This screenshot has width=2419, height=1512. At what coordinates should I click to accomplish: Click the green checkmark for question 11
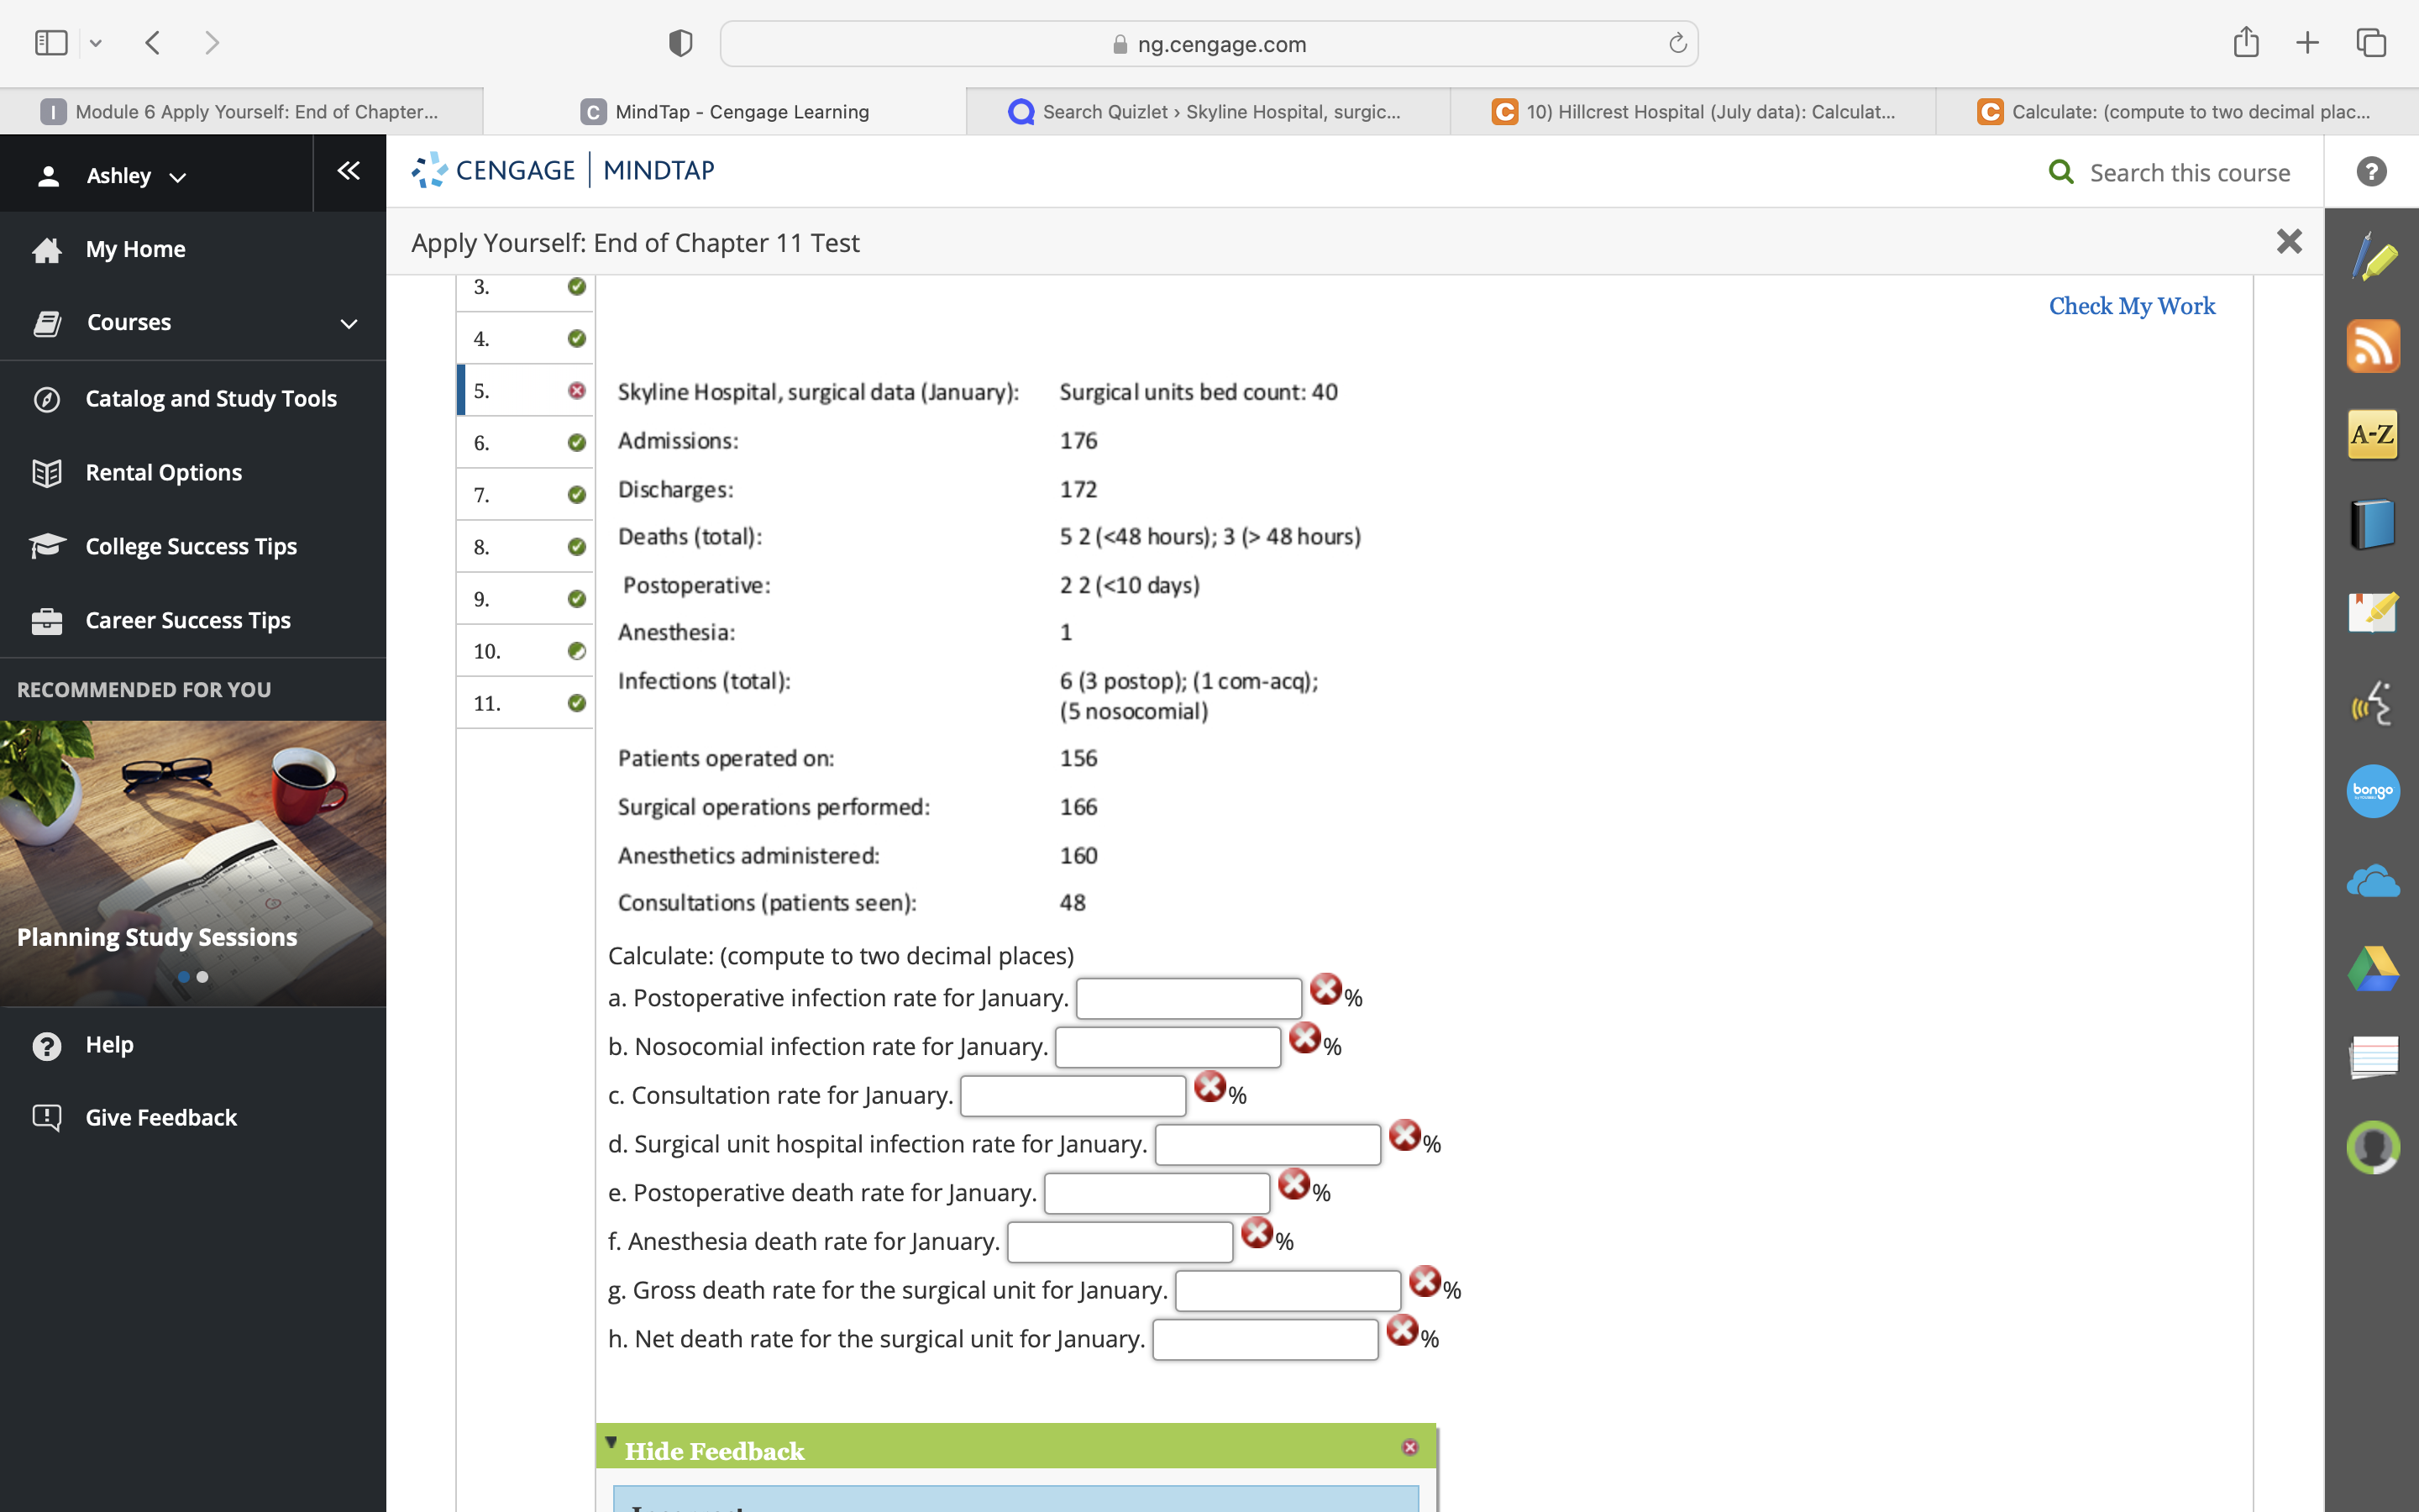pos(575,701)
